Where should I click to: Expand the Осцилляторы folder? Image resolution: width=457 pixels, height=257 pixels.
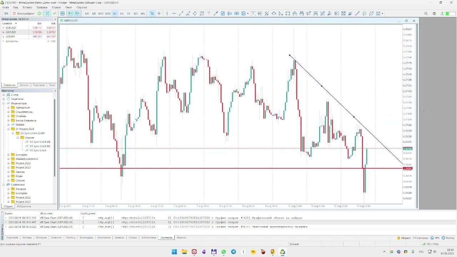point(8,112)
